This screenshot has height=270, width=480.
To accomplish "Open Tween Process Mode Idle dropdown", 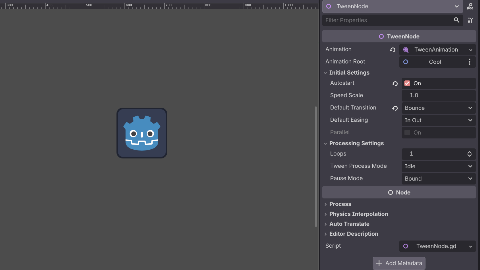I will pos(439,166).
